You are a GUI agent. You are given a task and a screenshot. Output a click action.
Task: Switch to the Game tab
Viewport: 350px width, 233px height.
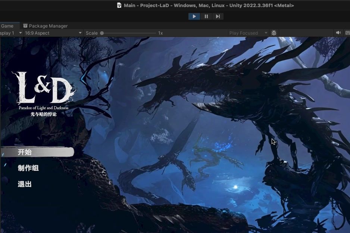click(x=7, y=26)
